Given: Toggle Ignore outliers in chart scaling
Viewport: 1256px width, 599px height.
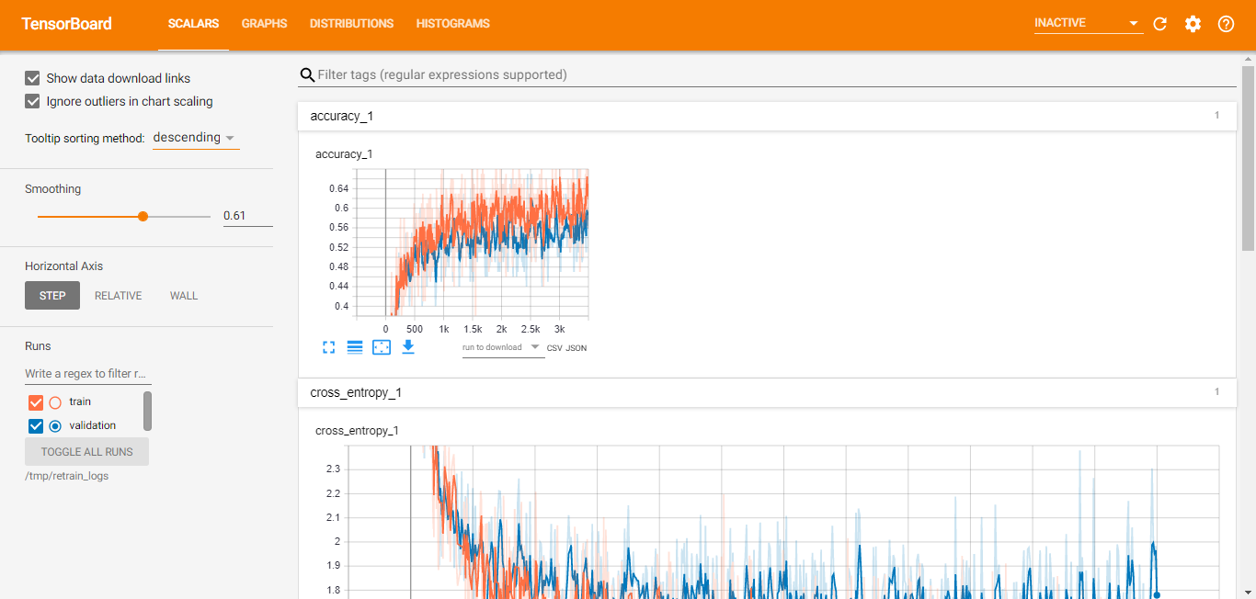Looking at the screenshot, I should (x=33, y=101).
